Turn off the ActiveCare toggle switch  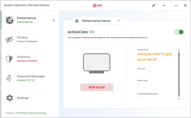pyautogui.click(x=179, y=32)
